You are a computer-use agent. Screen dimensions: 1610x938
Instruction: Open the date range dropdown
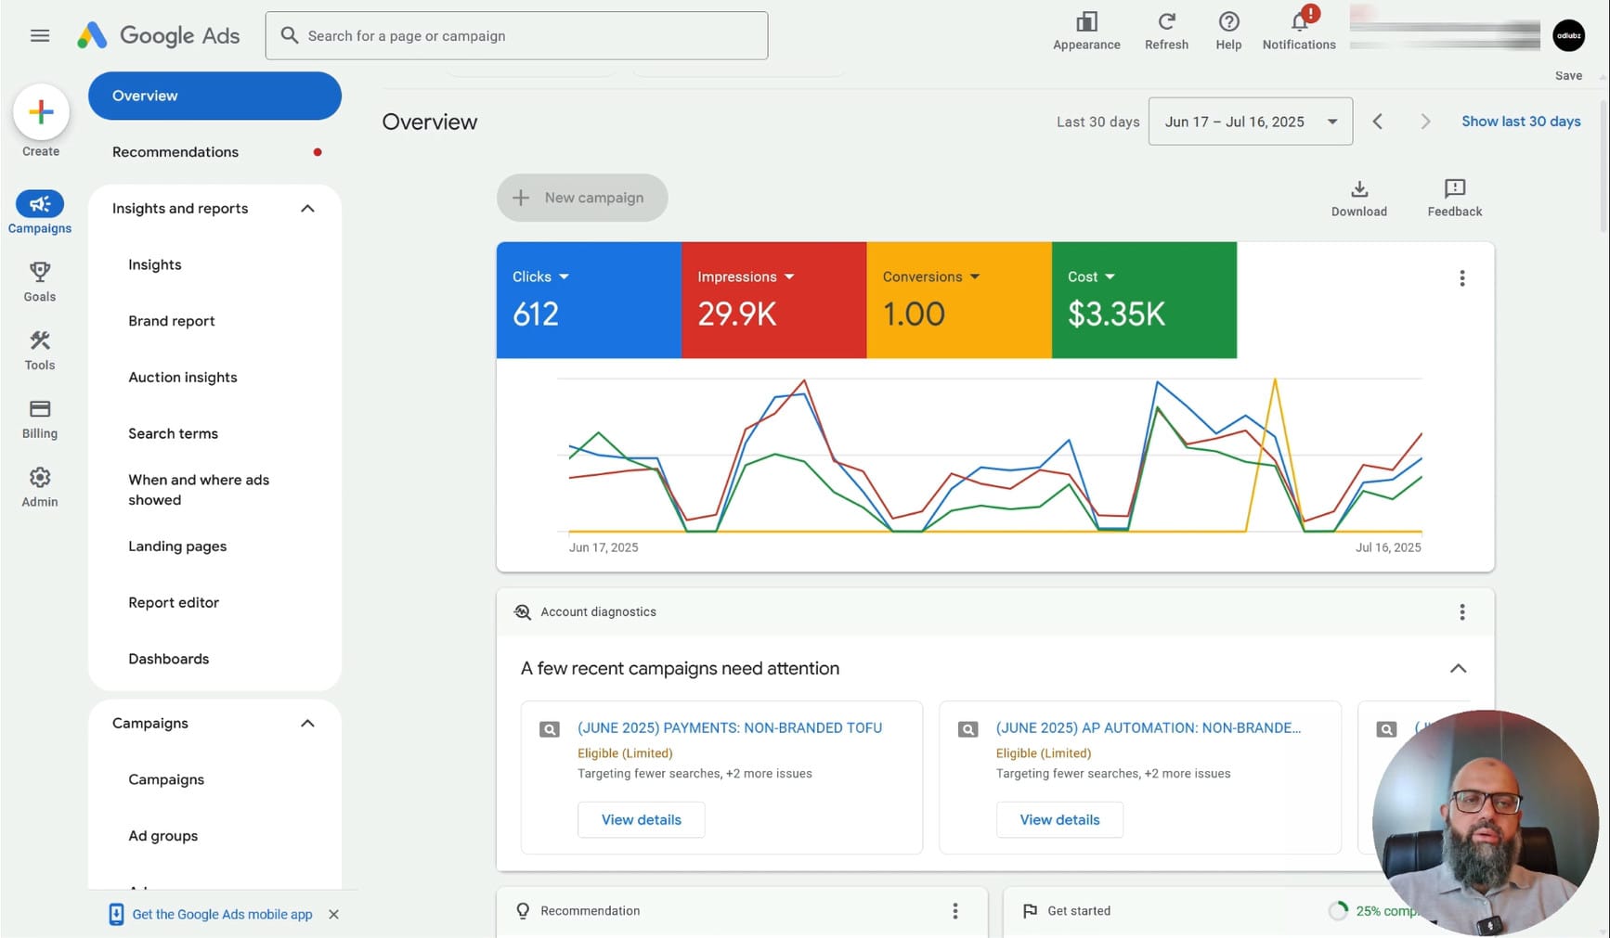click(x=1250, y=122)
